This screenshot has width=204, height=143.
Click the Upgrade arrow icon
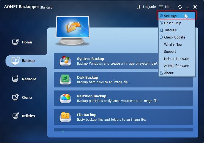[x=139, y=7]
